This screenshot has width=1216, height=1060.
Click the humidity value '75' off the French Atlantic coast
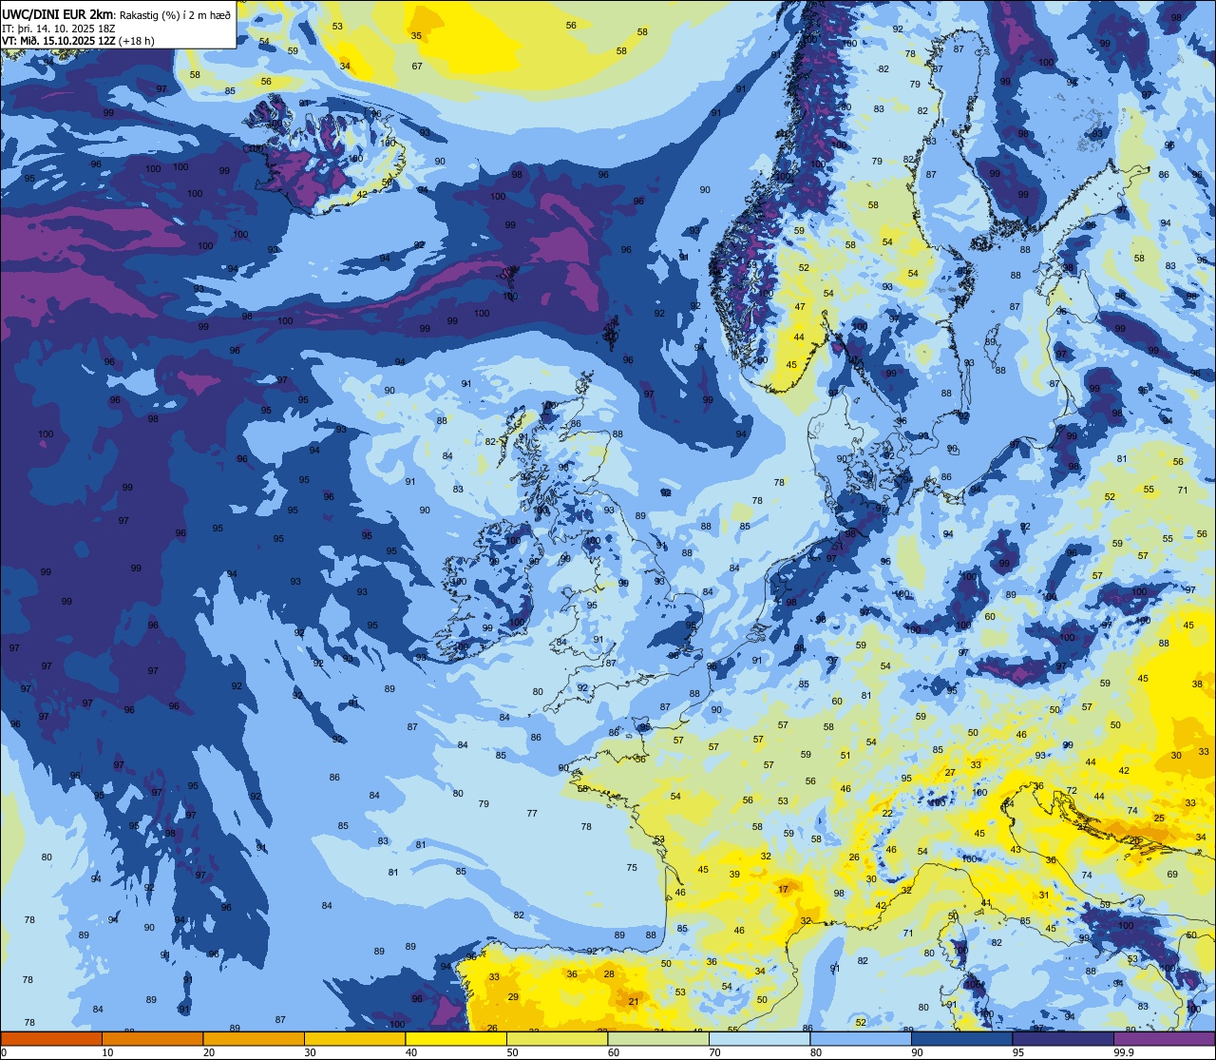click(x=632, y=868)
